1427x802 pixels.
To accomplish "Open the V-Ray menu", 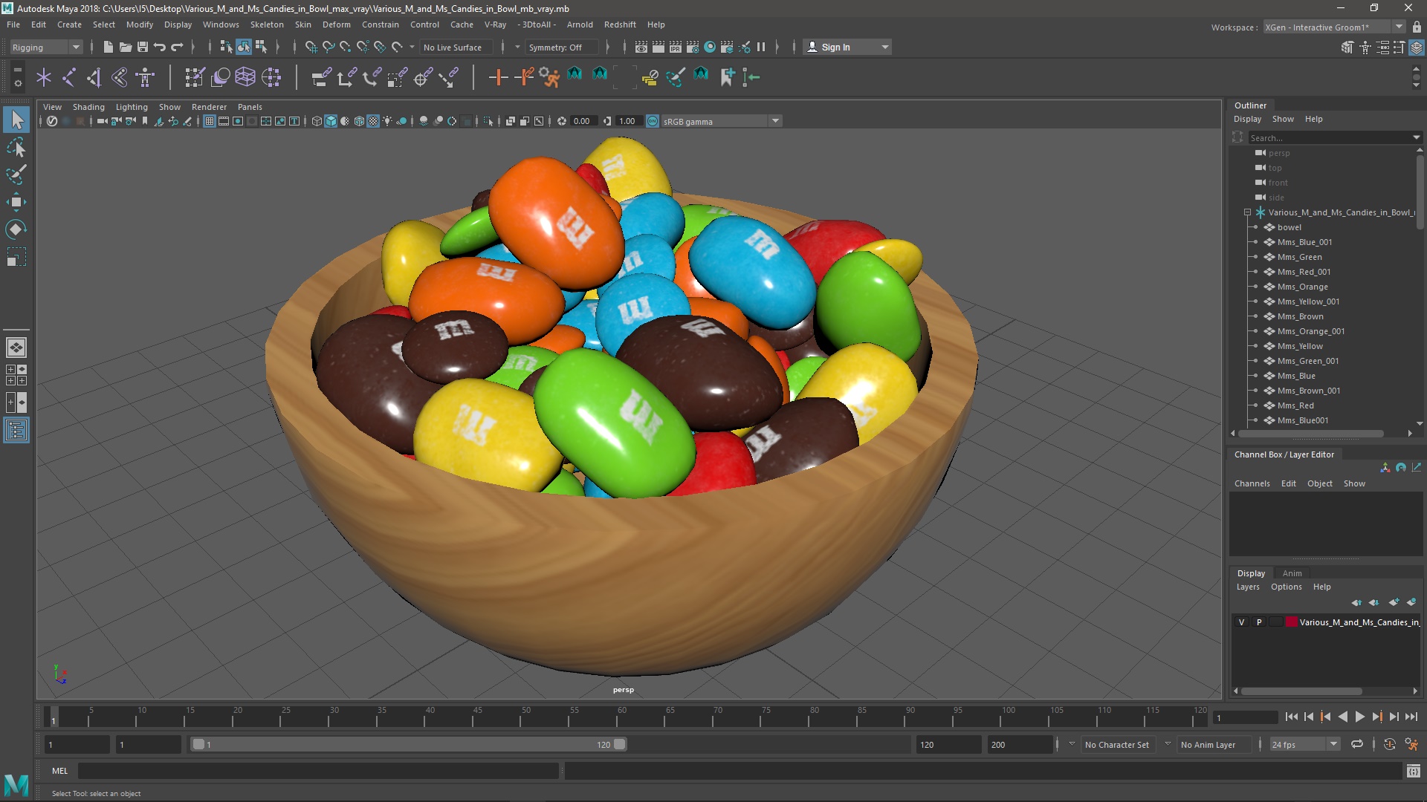I will pyautogui.click(x=495, y=25).
